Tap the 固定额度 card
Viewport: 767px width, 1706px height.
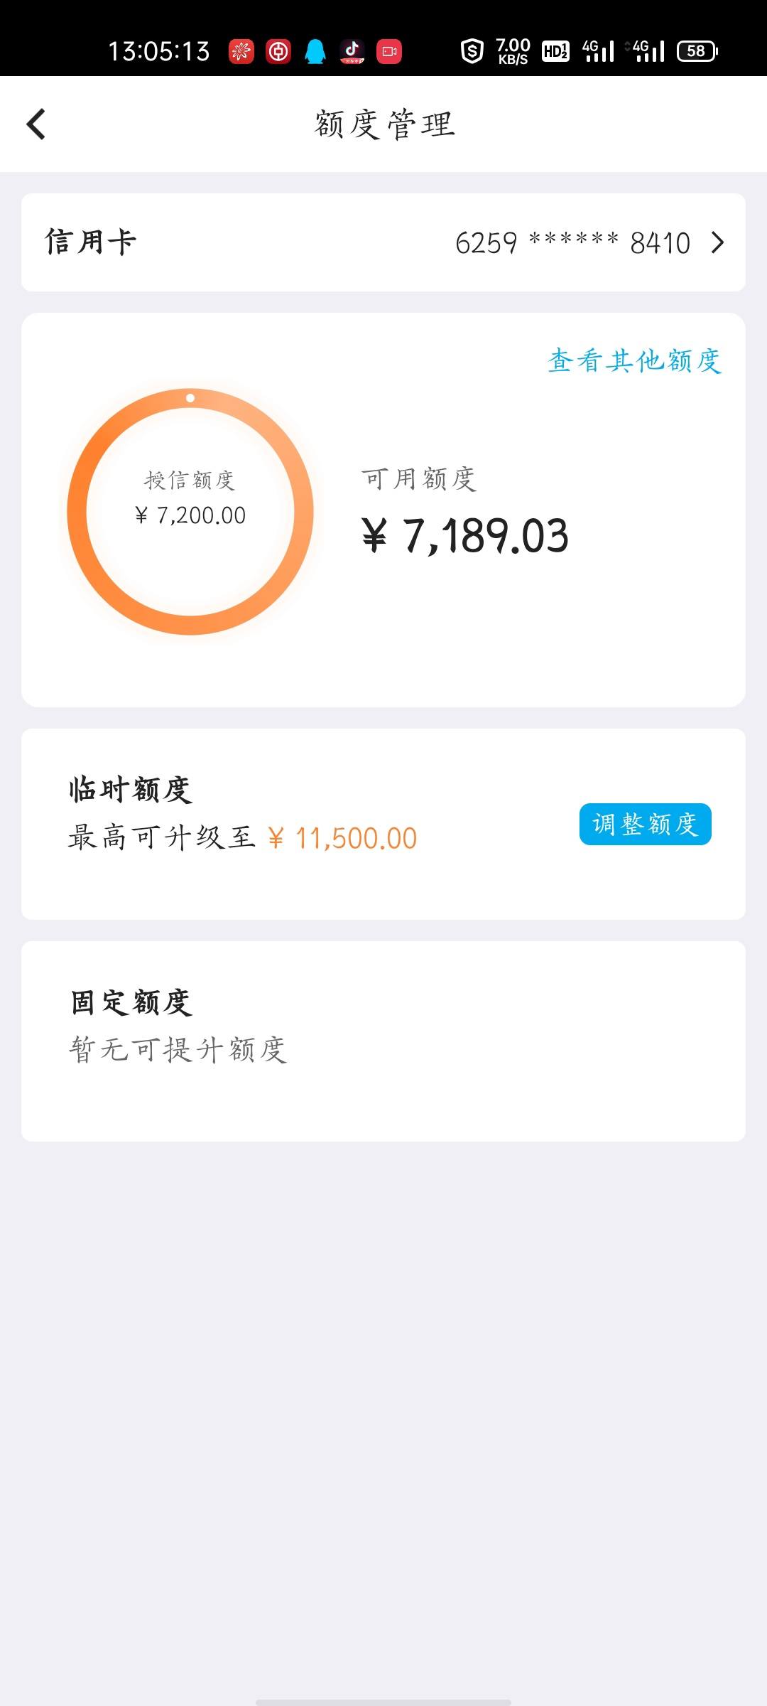(383, 1041)
